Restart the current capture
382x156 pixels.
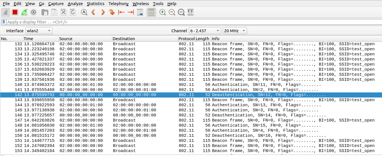(x=24, y=12)
